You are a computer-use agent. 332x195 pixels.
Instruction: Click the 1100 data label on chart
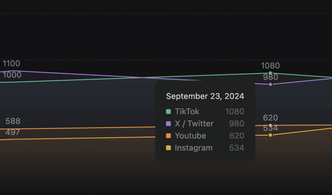tap(11, 63)
